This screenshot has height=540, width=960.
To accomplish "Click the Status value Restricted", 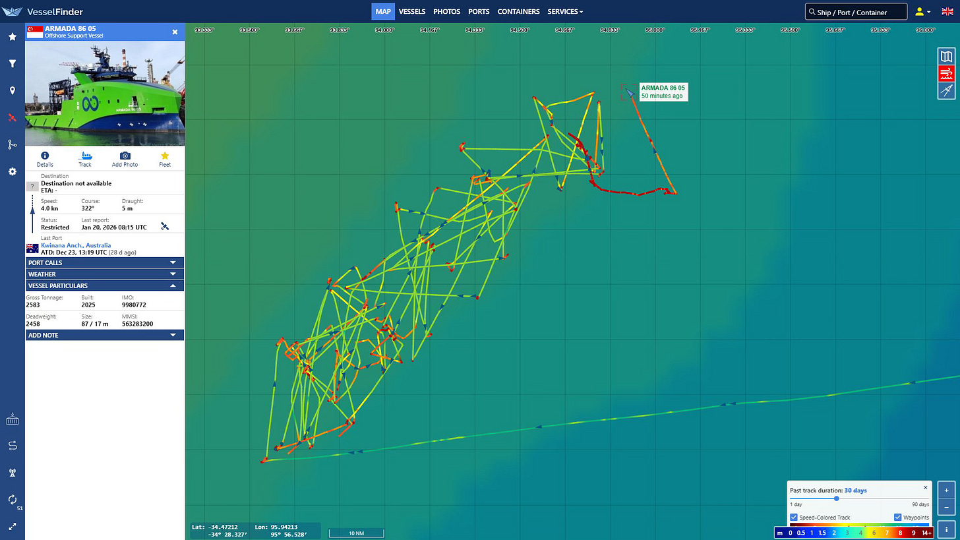I will pyautogui.click(x=55, y=227).
